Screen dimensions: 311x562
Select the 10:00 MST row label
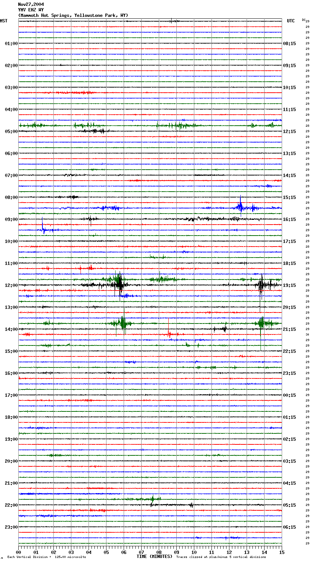point(11,241)
